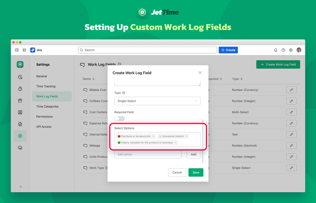
Task: Expand sidebar with the arrow icon
Action: (x=20, y=187)
